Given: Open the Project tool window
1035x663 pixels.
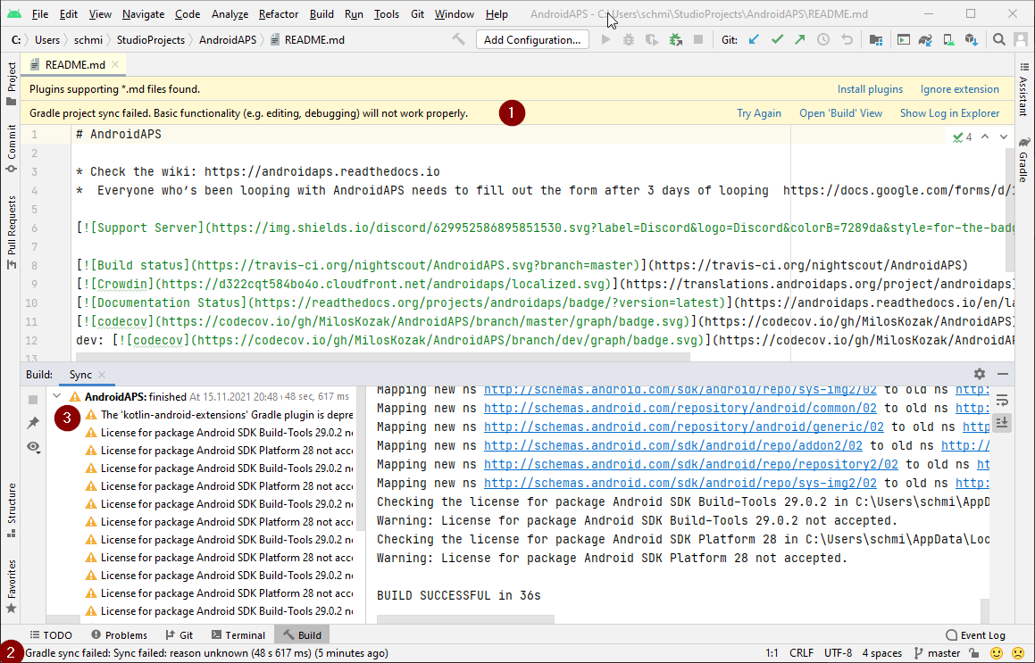Looking at the screenshot, I should 11,84.
